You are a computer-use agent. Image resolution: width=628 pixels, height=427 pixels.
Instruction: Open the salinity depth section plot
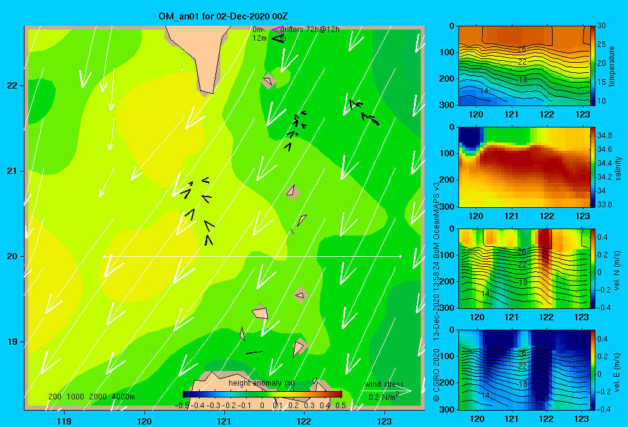pos(524,167)
